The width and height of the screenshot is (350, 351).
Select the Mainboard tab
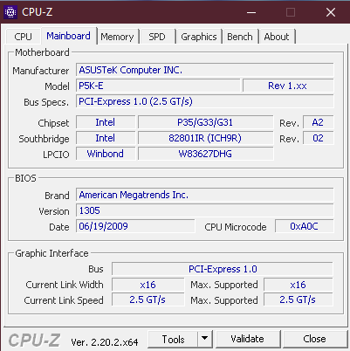coord(68,36)
